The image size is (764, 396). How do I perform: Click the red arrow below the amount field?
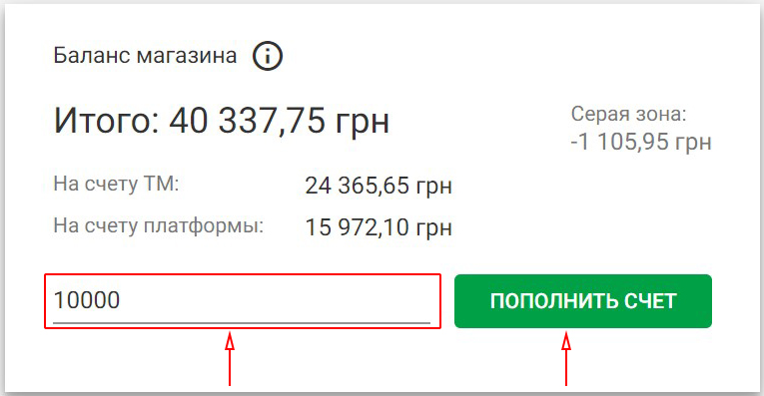point(230,359)
